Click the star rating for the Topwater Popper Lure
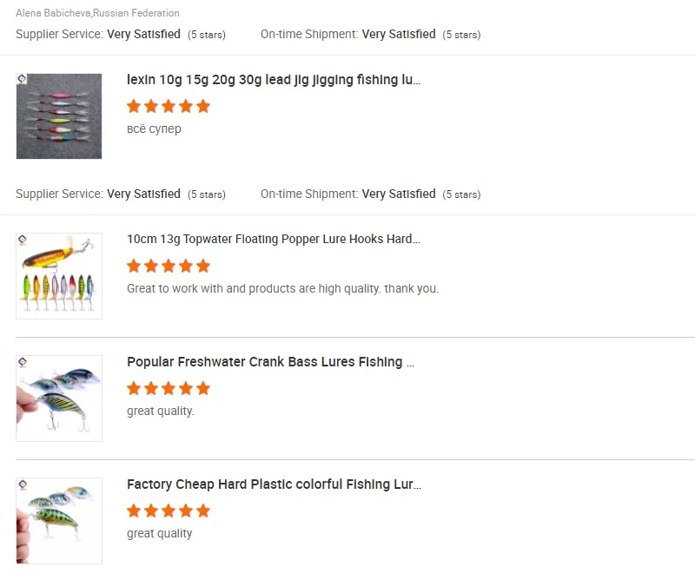This screenshot has height=580, width=695. click(169, 266)
